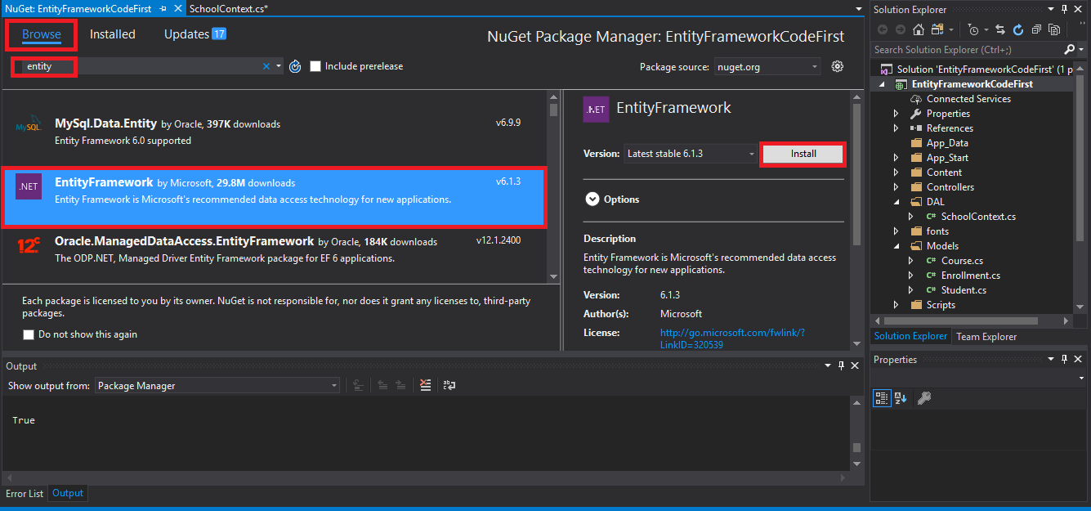The height and width of the screenshot is (511, 1091).
Task: Clear the package search text
Action: (x=266, y=66)
